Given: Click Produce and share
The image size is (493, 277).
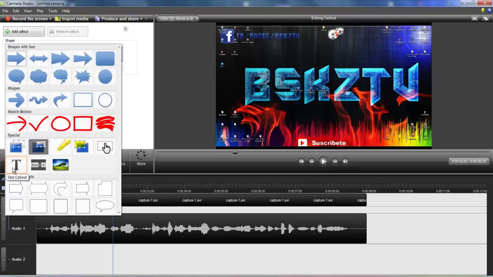Looking at the screenshot, I should click(x=117, y=19).
